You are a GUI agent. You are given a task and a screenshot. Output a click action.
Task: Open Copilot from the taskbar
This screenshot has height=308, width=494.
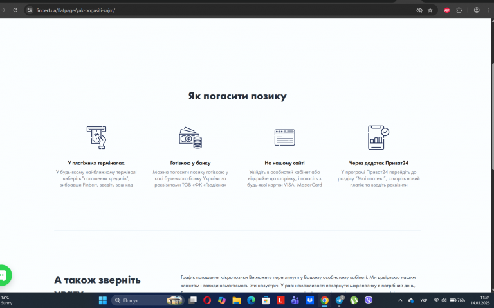[222, 300]
